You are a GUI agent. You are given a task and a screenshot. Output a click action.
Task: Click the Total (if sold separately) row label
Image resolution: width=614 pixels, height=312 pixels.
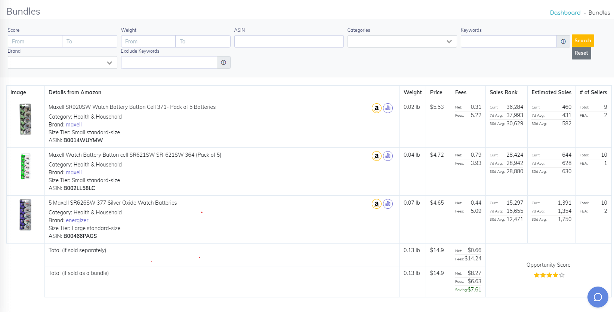pos(77,250)
